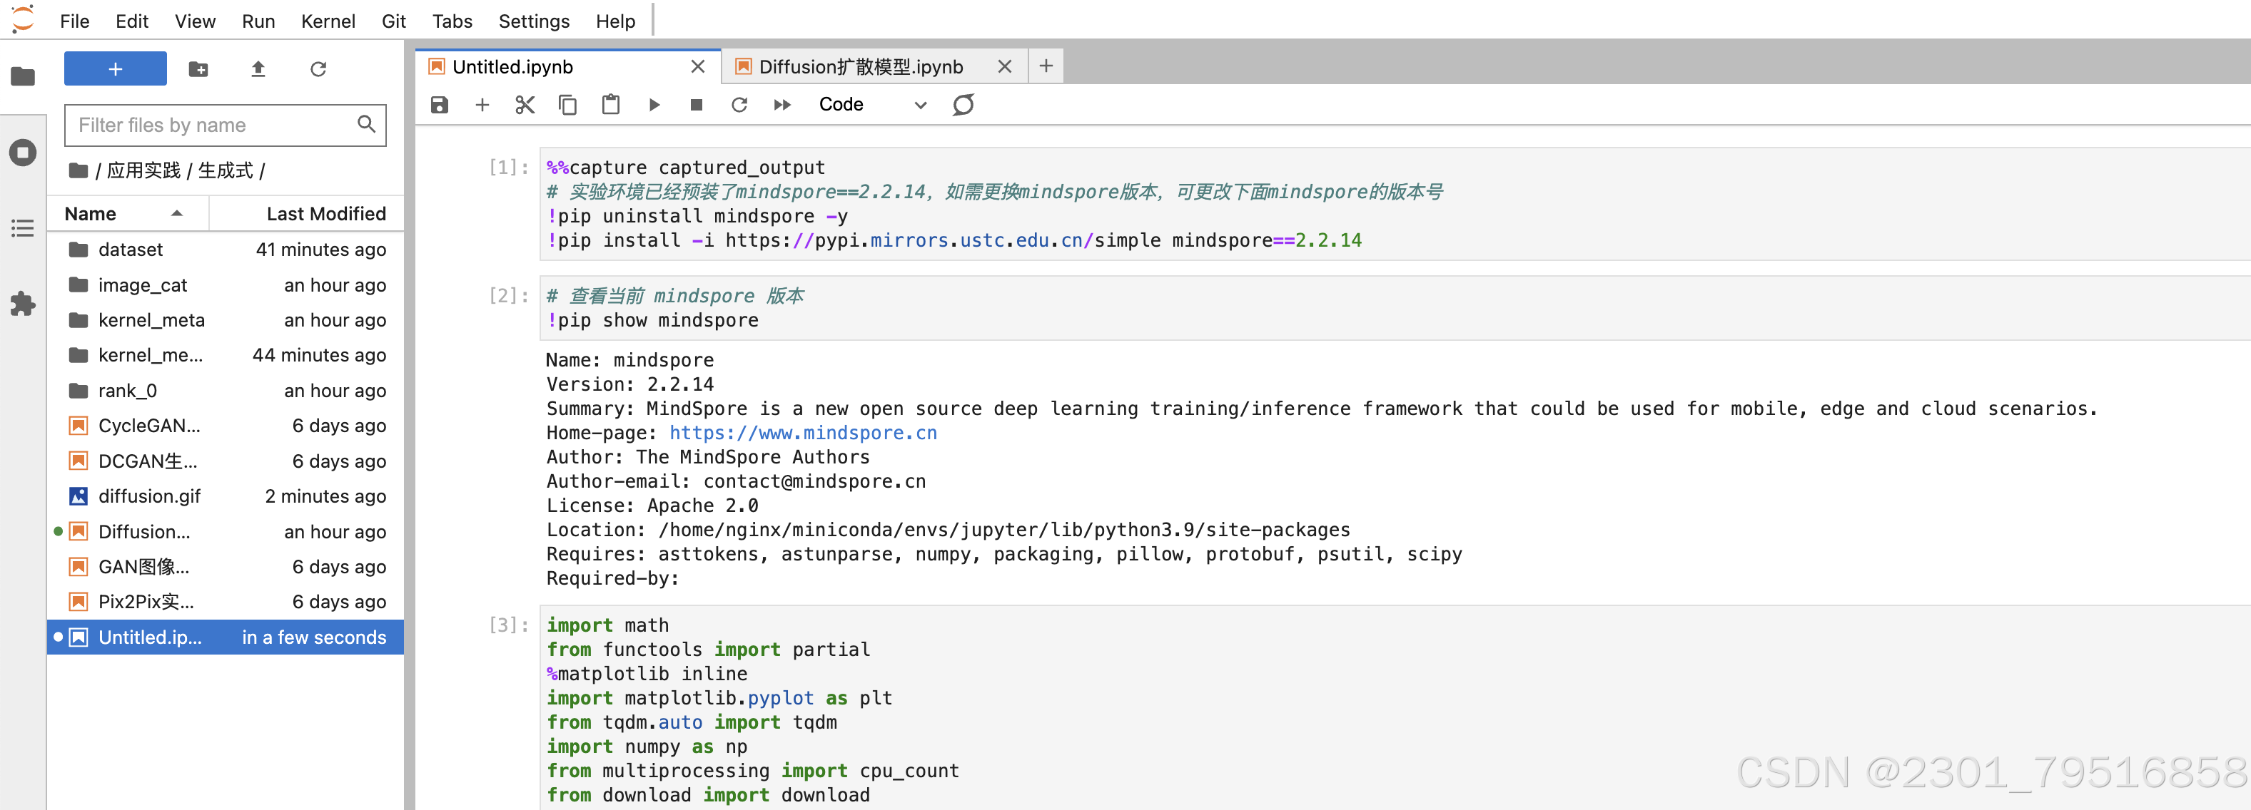The height and width of the screenshot is (810, 2251).
Task: Refresh the file browser list
Action: coord(318,69)
